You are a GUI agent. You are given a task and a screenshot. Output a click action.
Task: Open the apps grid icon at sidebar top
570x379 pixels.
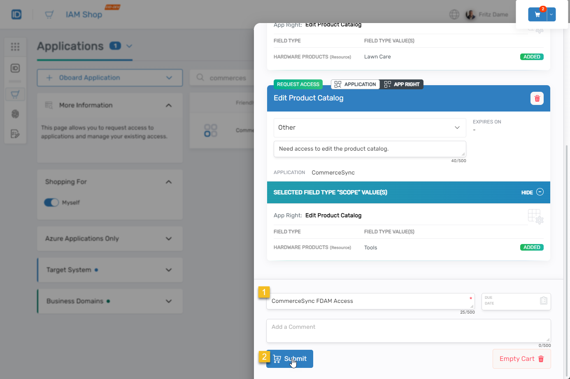(15, 47)
